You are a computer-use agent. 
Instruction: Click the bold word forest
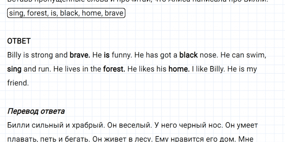tap(114, 69)
